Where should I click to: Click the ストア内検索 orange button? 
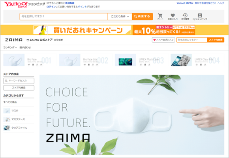[x=216, y=40]
